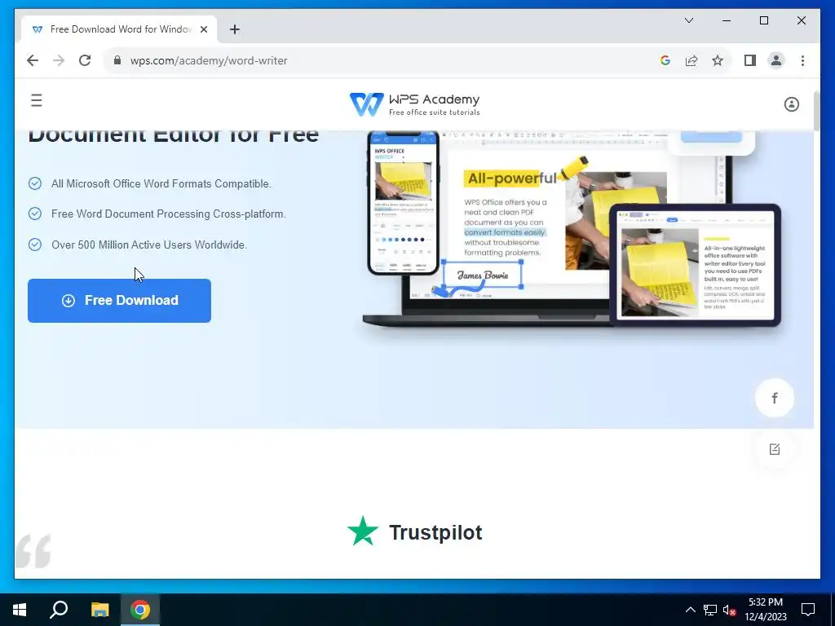The height and width of the screenshot is (626, 835).
Task: Open a new browser tab
Action: tap(234, 29)
